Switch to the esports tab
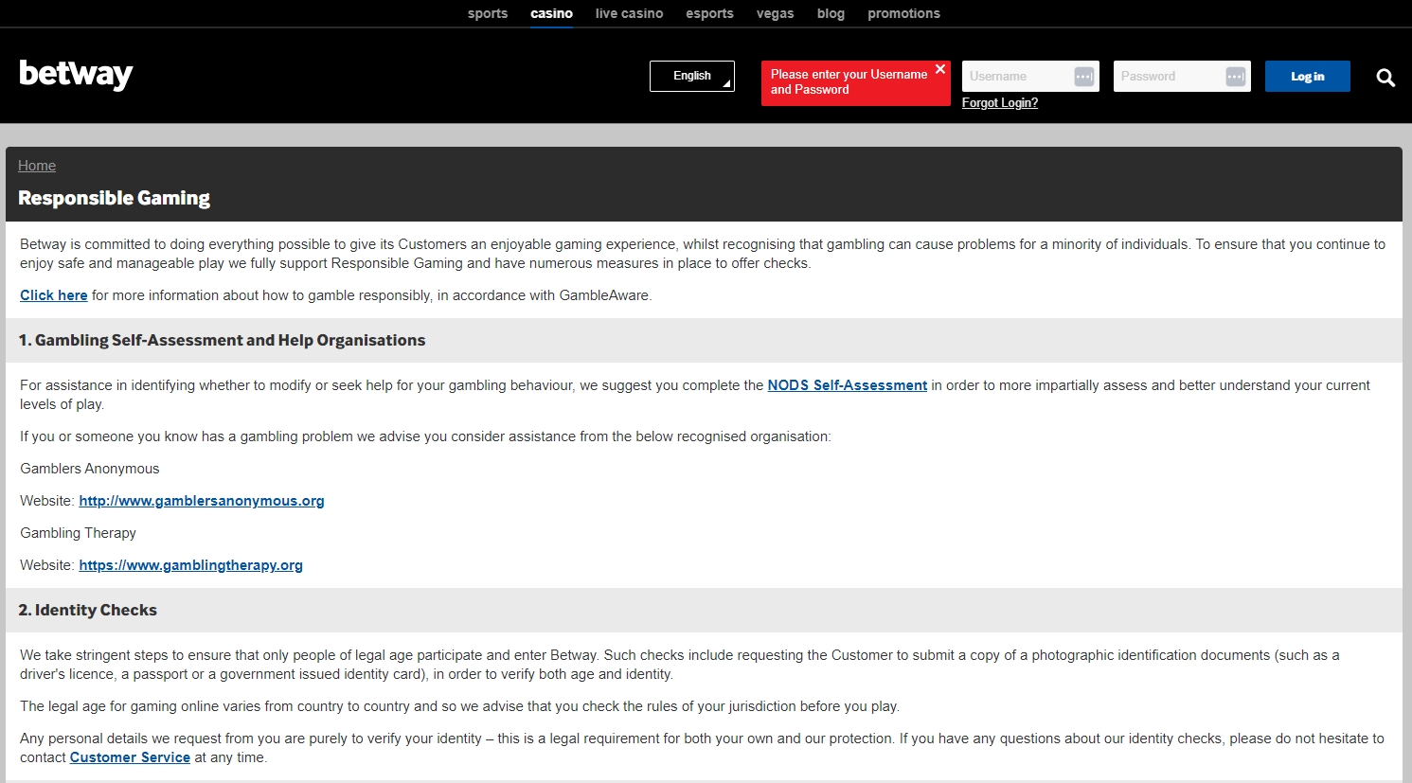Viewport: 1412px width, 783px height. (x=710, y=13)
